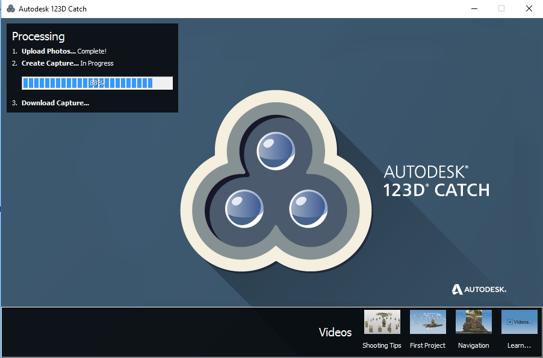
Task: Open the First Project video thumbnail
Action: (427, 322)
